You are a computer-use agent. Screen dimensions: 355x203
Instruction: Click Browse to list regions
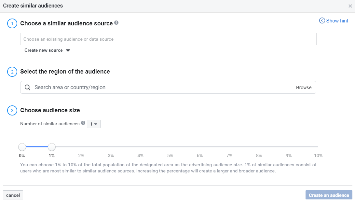point(304,88)
